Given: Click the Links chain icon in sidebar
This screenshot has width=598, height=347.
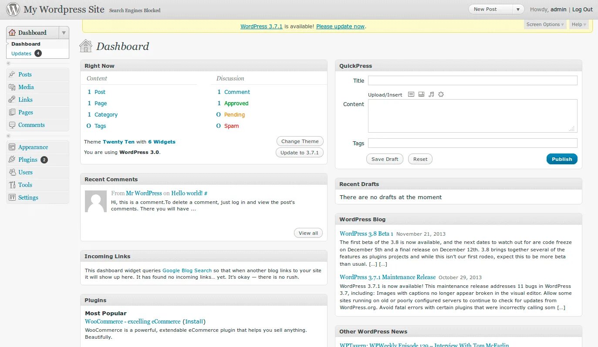Looking at the screenshot, I should coord(12,100).
